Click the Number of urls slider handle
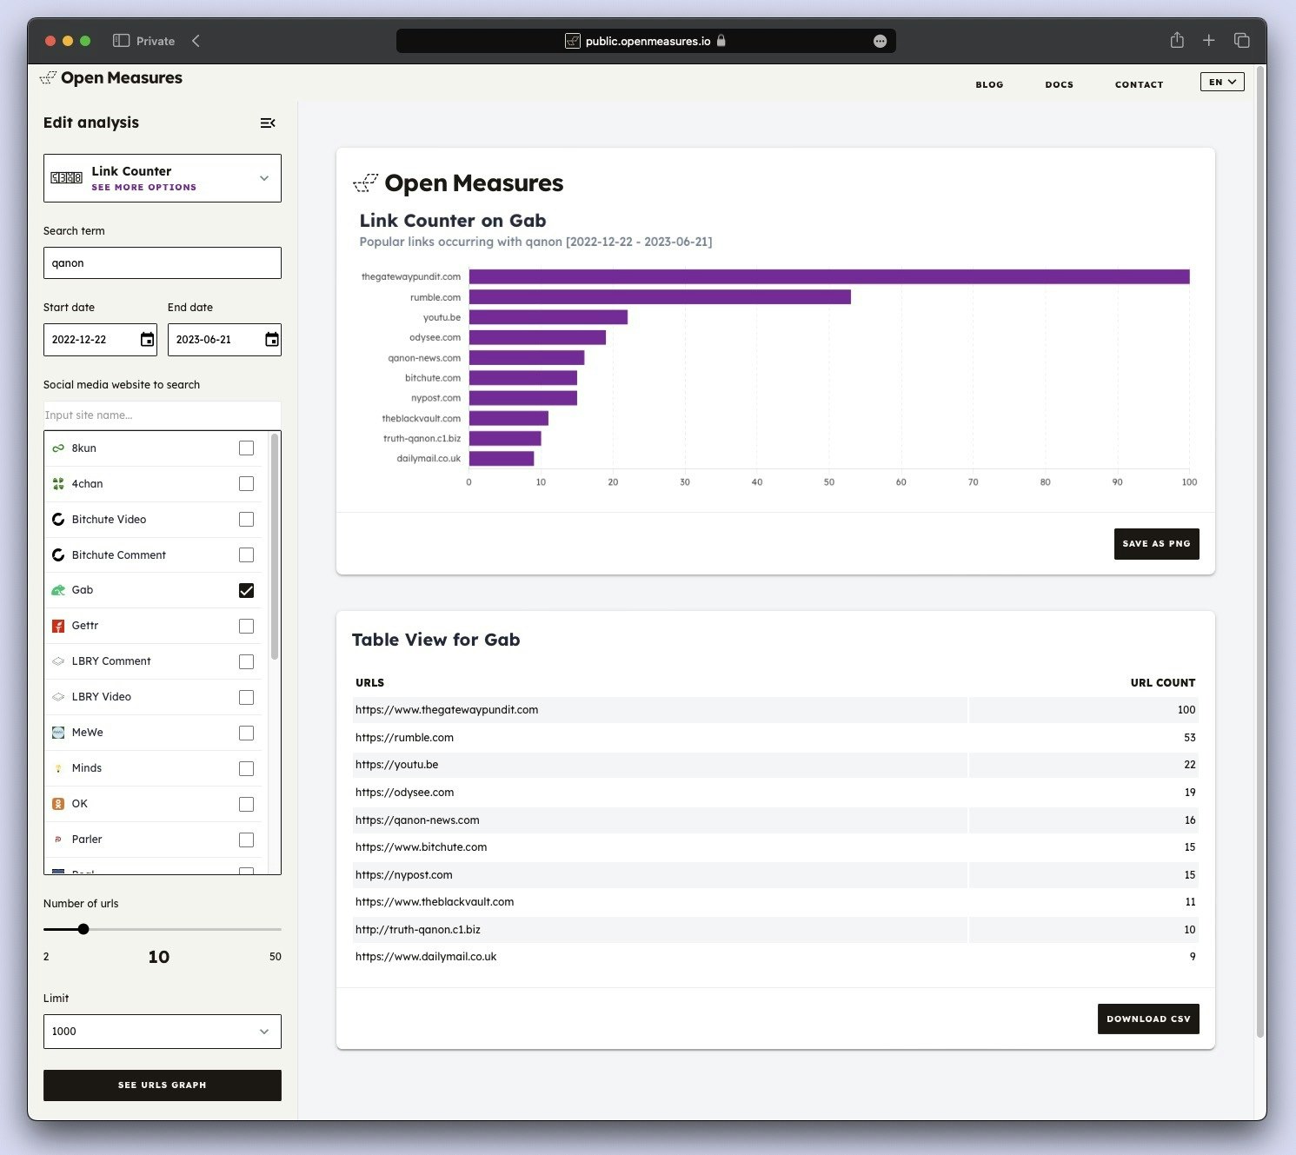Screen dimensions: 1296x1155 (x=83, y=929)
